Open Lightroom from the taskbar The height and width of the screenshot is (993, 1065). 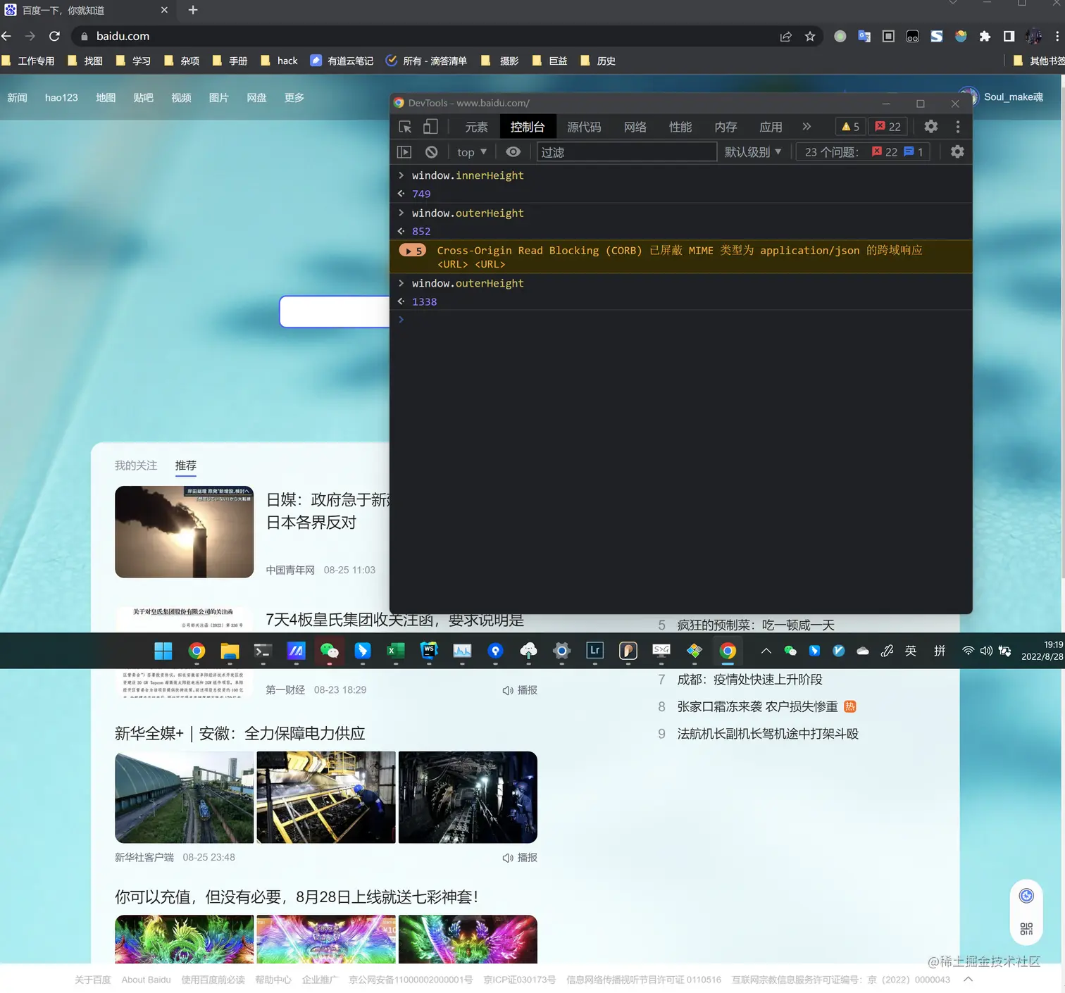[594, 651]
